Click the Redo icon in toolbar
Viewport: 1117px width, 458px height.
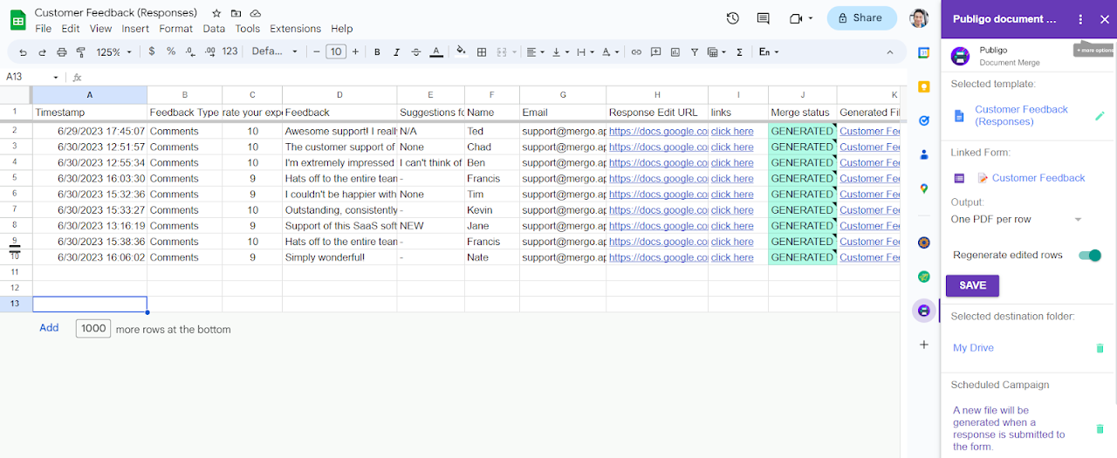tap(42, 52)
